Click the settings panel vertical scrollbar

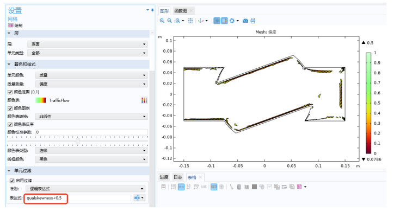tap(151, 138)
